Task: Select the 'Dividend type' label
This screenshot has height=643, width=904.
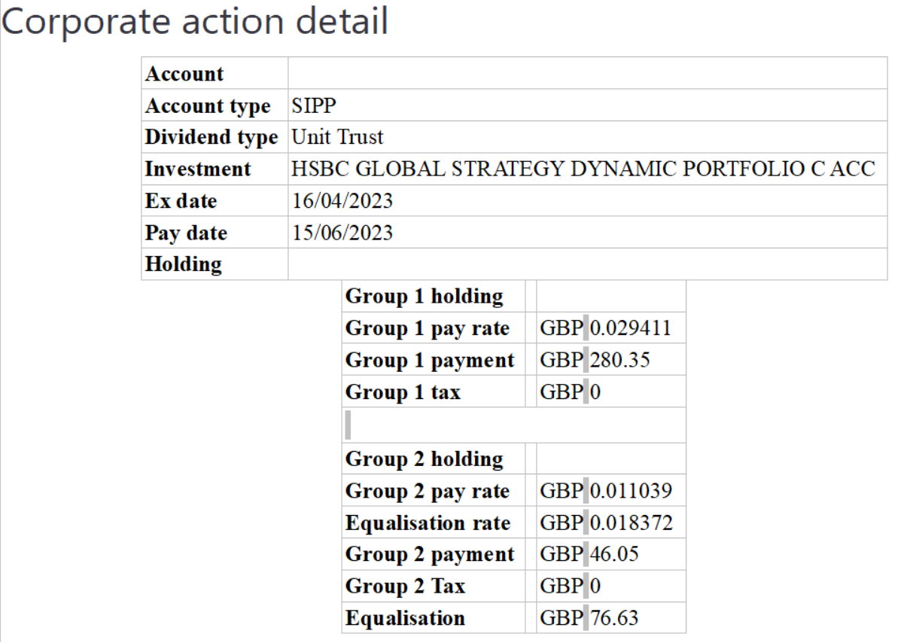Action: [212, 138]
